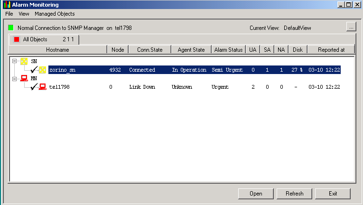Click the red MN group computer icon

tap(23, 78)
